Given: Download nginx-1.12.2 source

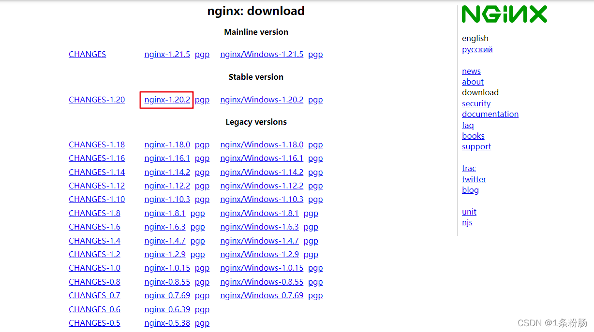Looking at the screenshot, I should coord(167,186).
